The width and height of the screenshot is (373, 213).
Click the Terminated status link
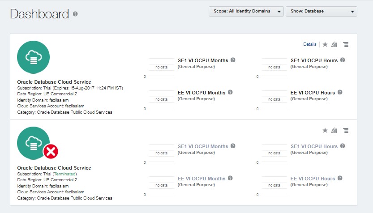coord(65,174)
